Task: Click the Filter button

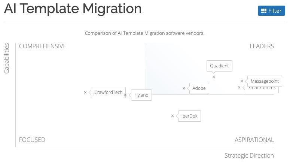Action: point(271,11)
